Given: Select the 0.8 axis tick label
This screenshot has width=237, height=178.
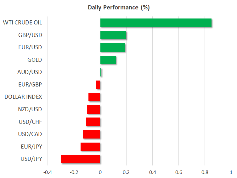Looking at the screenshot, I should pos(205,172).
